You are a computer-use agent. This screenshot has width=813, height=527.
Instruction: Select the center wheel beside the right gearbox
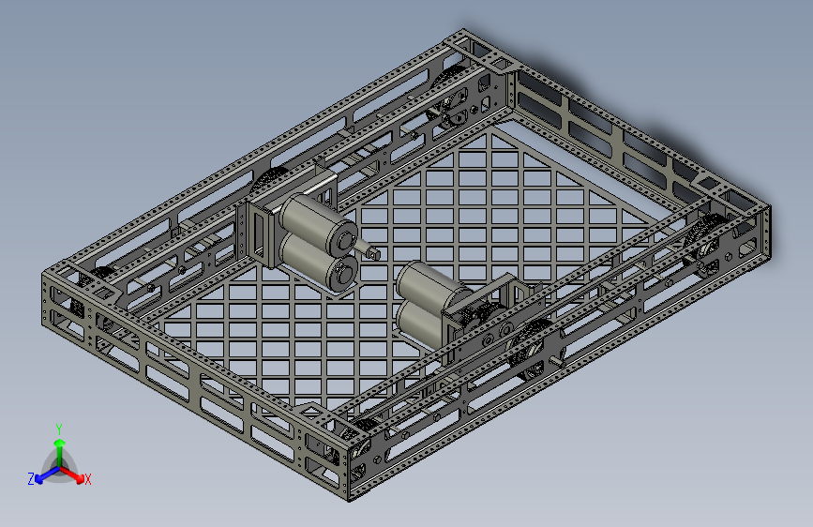532,352
